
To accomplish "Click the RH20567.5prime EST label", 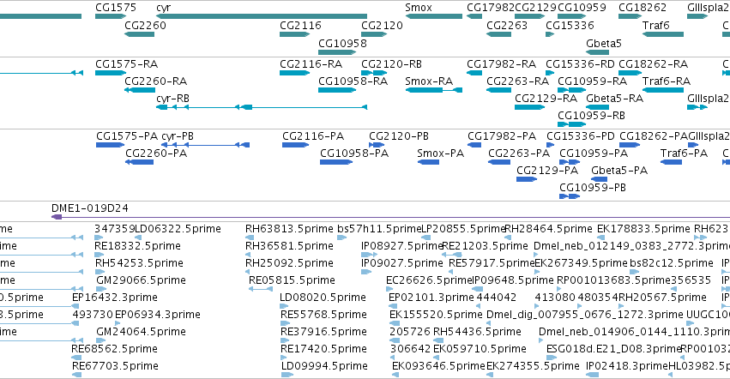I will [x=662, y=297].
